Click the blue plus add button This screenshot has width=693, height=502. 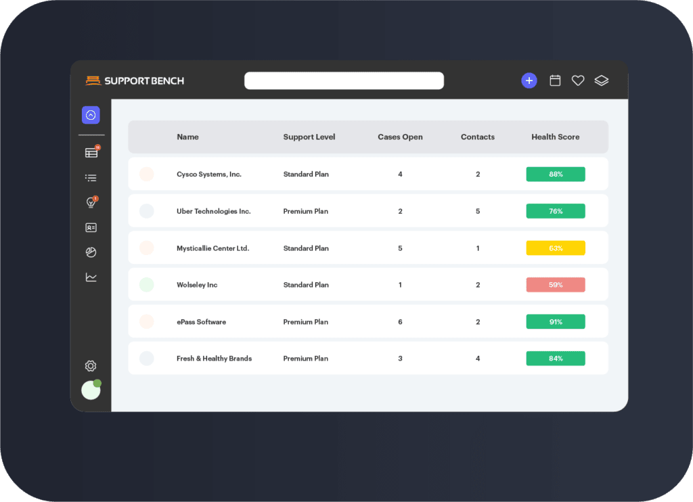[529, 81]
